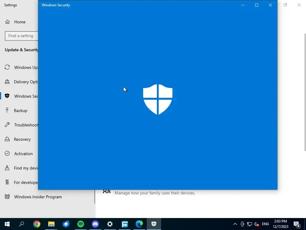The image size is (306, 230).
Task: Open the Windows Start menu
Action: pyautogui.click(x=7, y=224)
